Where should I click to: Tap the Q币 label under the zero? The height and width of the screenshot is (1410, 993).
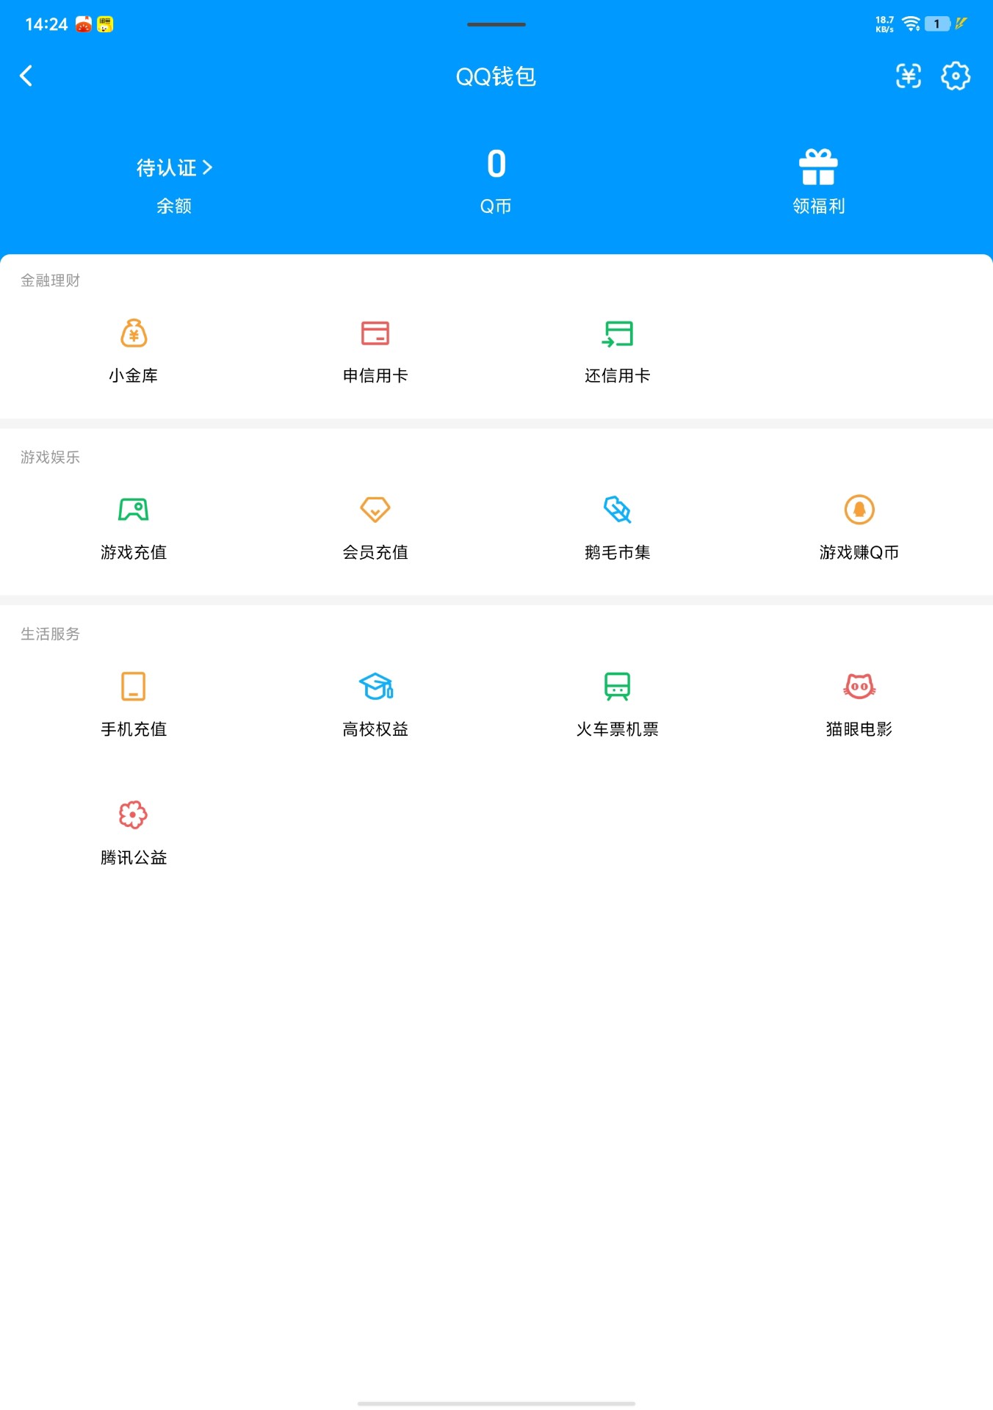click(x=496, y=206)
